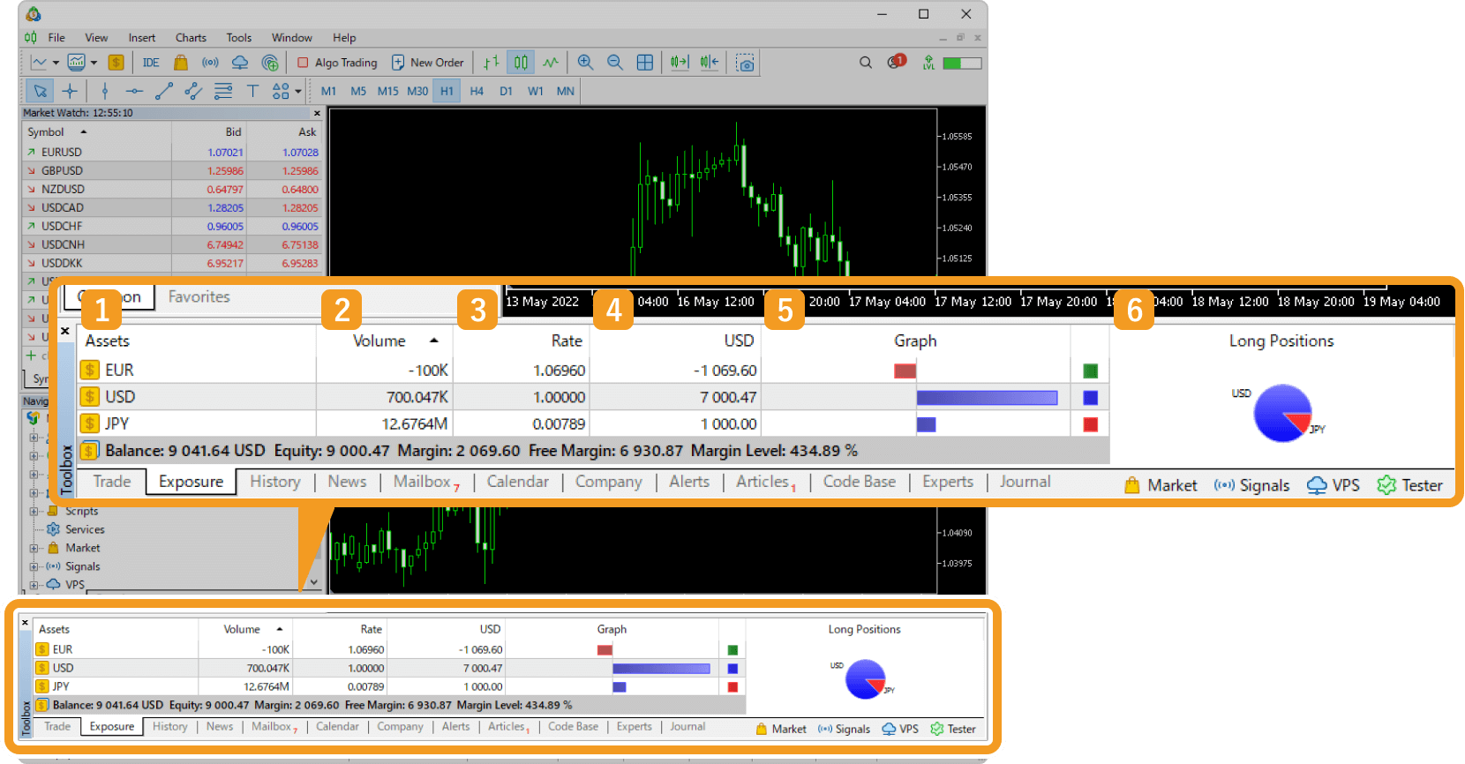
Task: Click the New Chart icon in main toolbar
Action: click(x=39, y=63)
